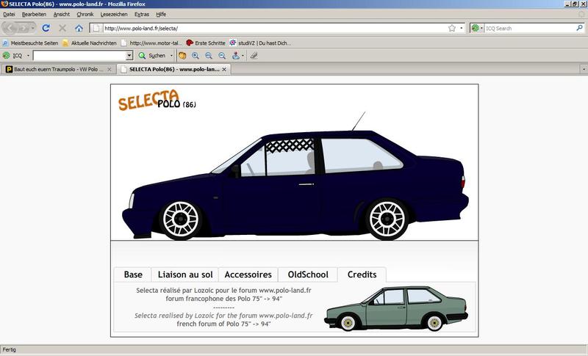Click the green Polo thumbnail image
Image resolution: width=588 pixels, height=356 pixels.
396,309
